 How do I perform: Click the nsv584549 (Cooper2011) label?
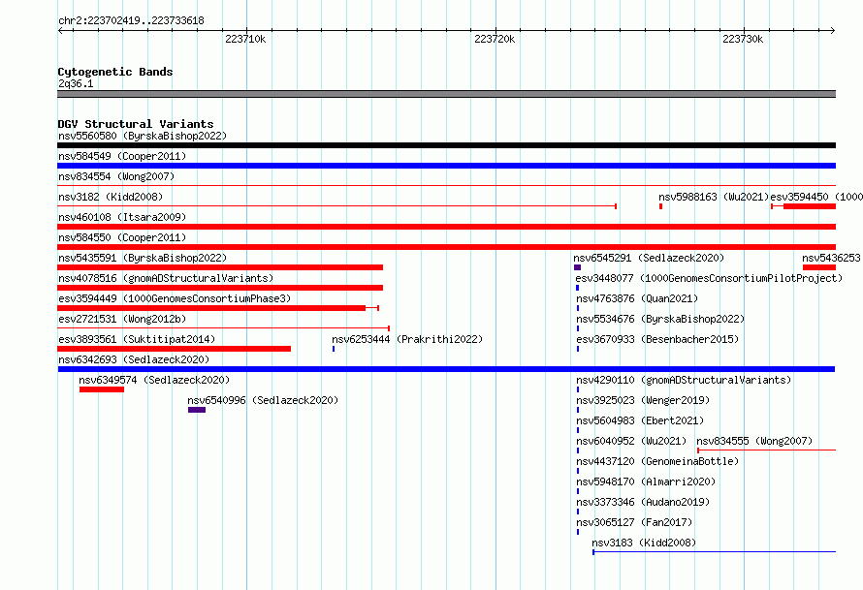pyautogui.click(x=122, y=156)
